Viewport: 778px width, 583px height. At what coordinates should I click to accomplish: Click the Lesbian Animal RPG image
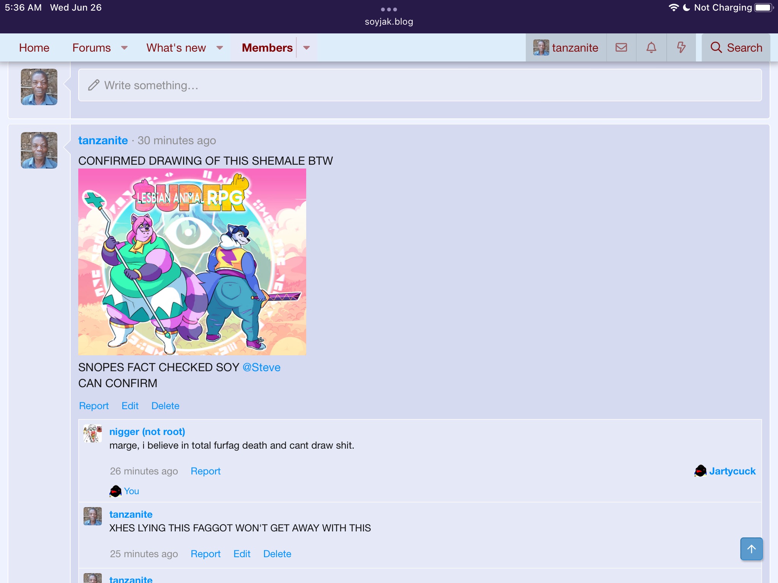[192, 262]
